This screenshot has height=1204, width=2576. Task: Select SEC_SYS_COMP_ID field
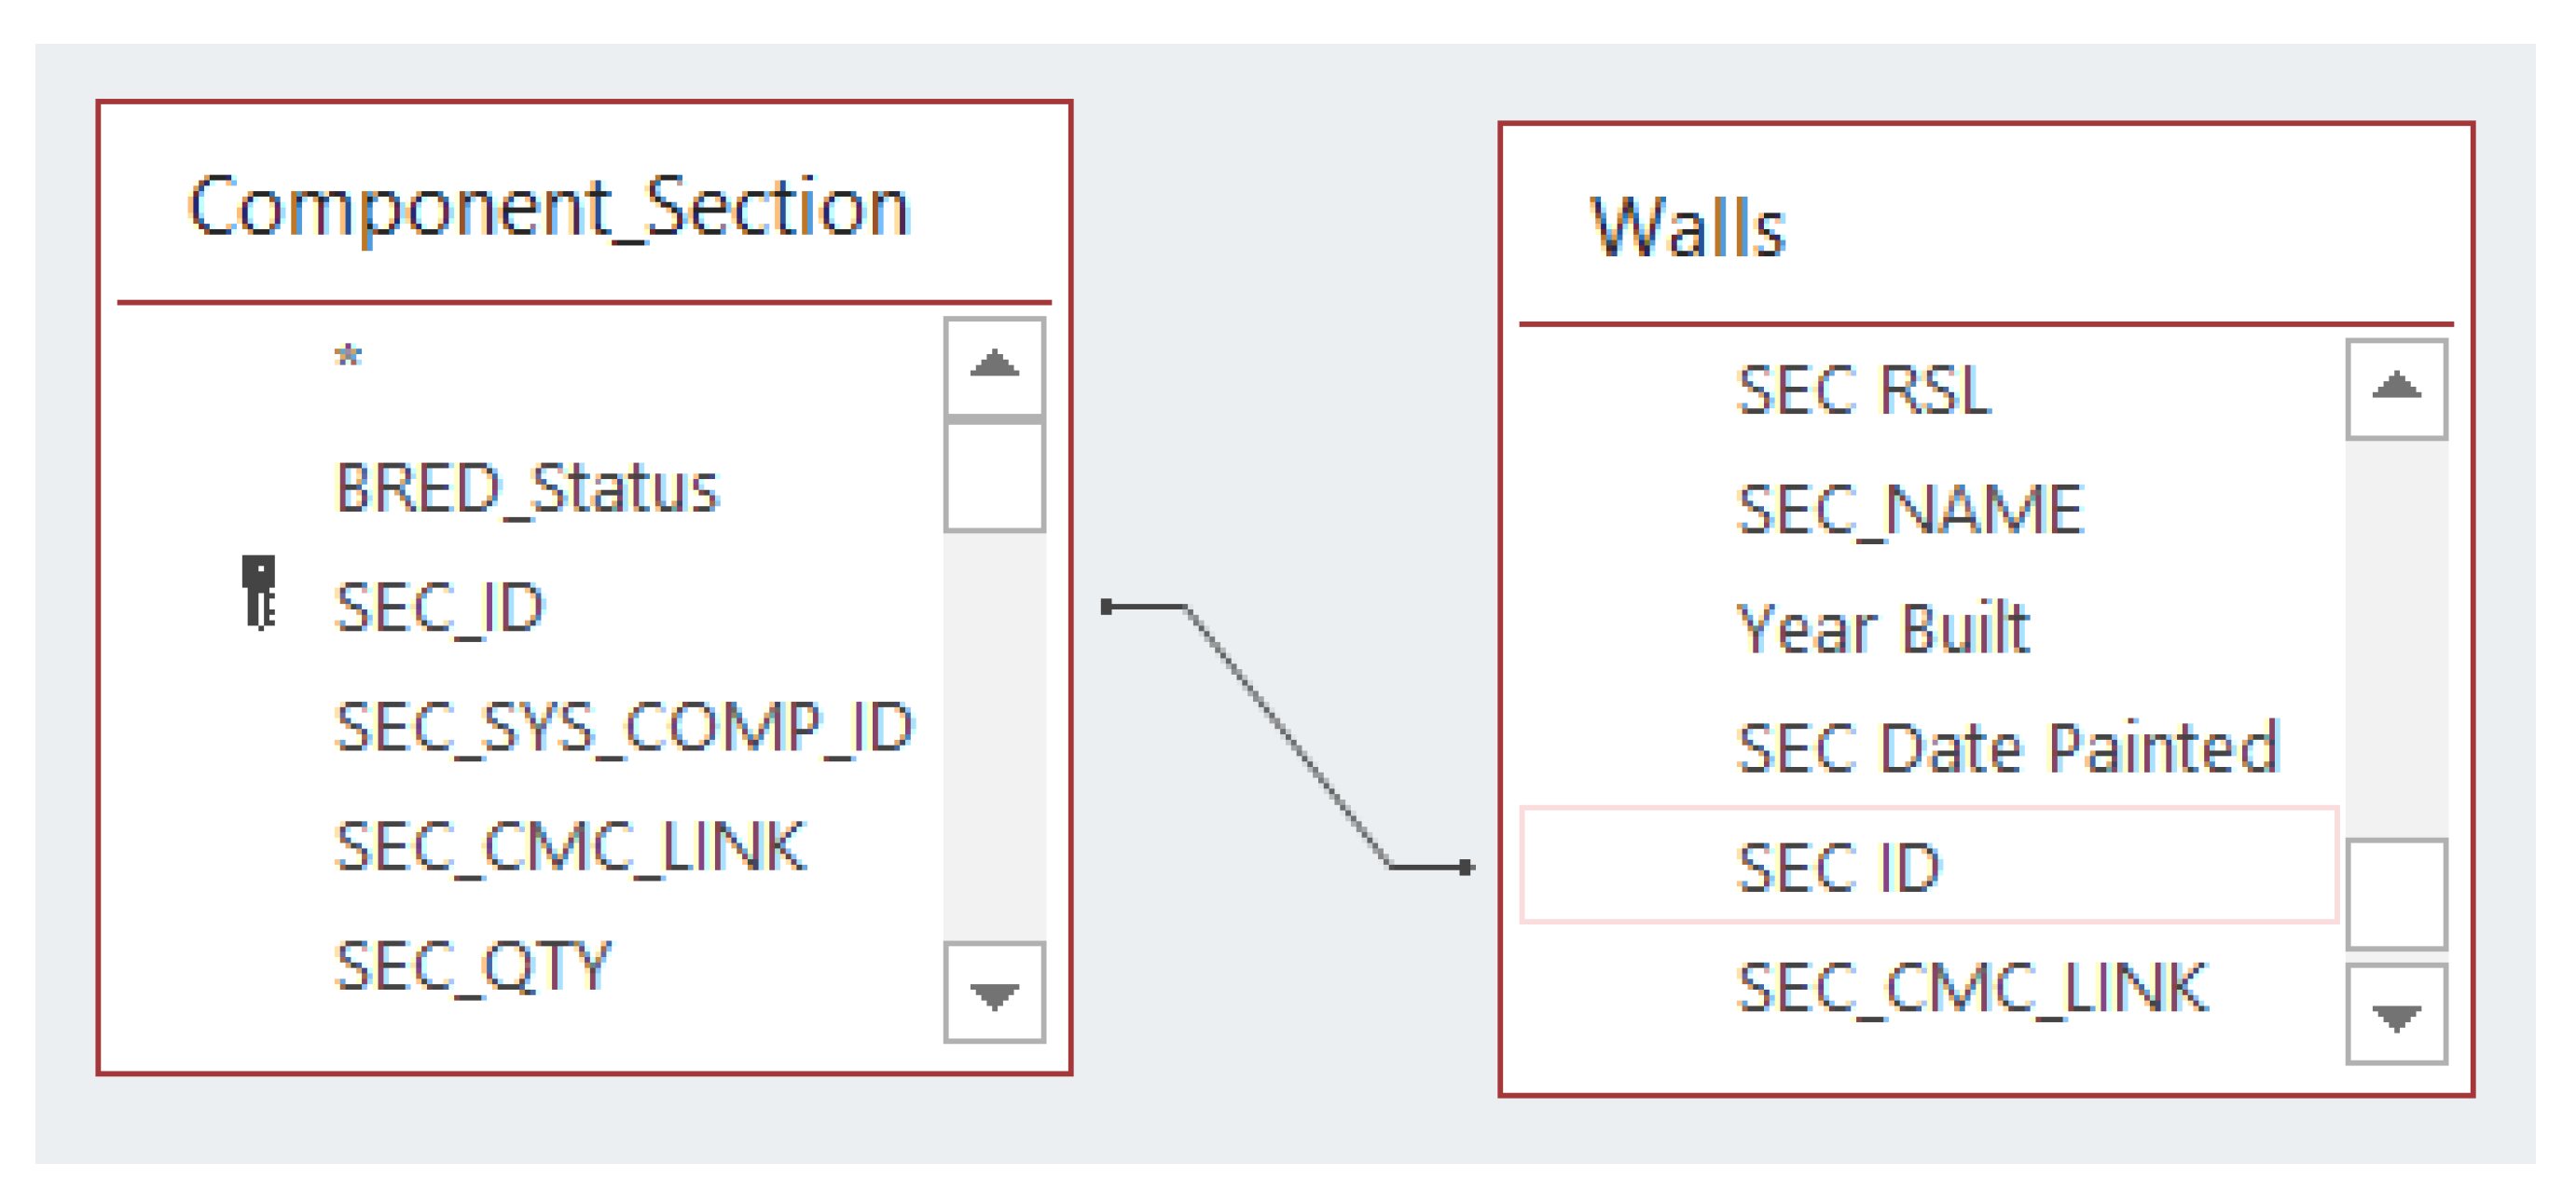pos(624,726)
